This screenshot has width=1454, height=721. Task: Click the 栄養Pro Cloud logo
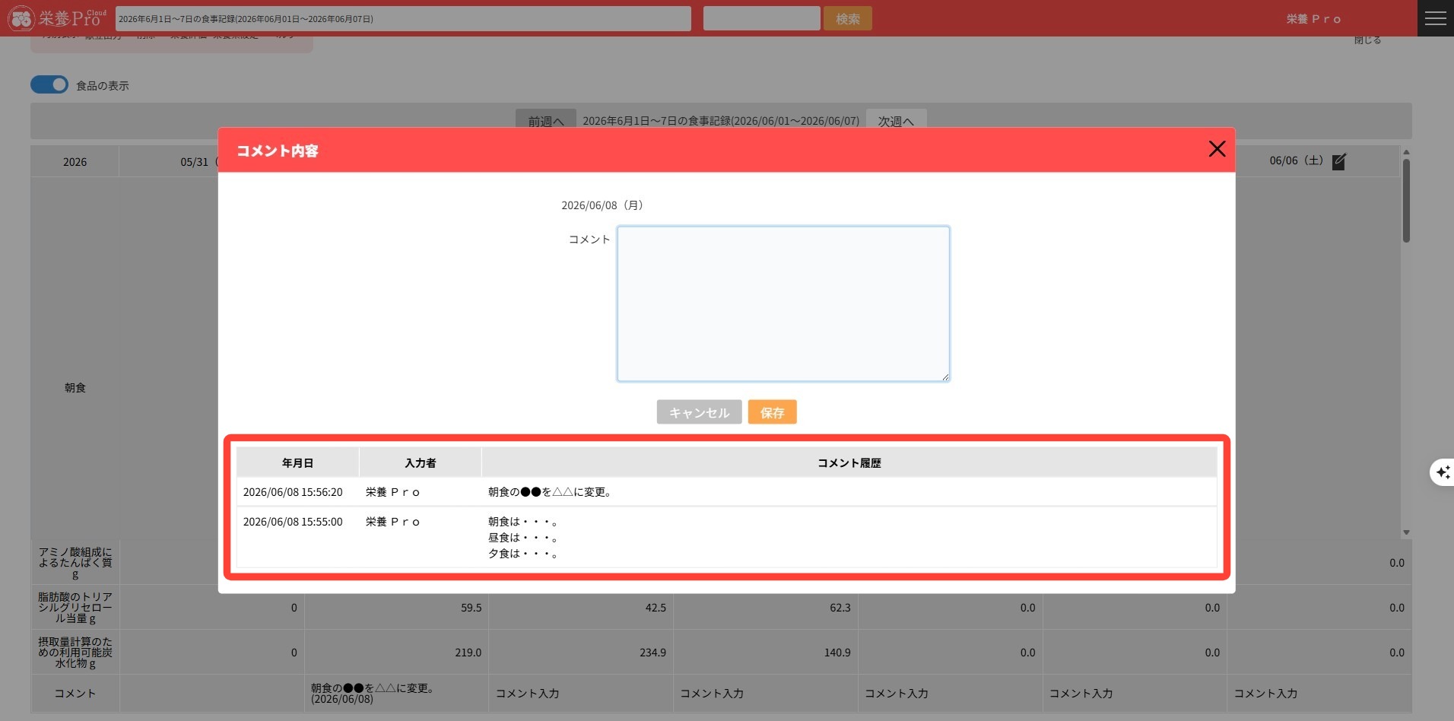coord(57,18)
